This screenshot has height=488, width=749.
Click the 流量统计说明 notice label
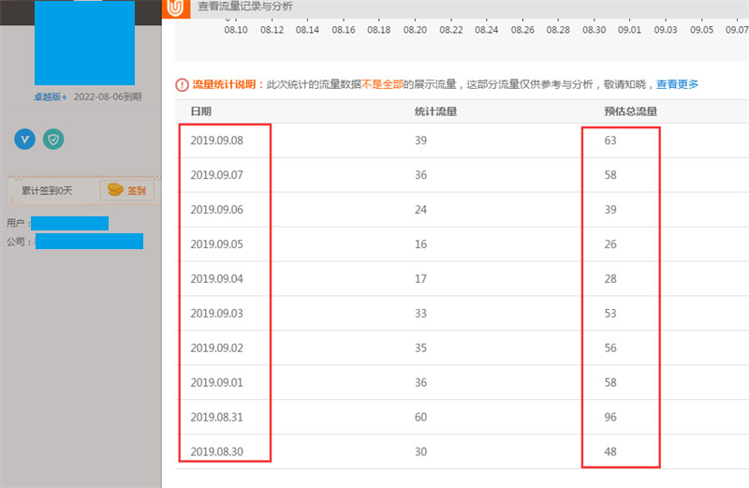click(228, 84)
